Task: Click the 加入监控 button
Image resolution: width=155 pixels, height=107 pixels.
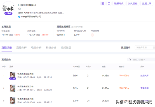Action: pos(133,3)
